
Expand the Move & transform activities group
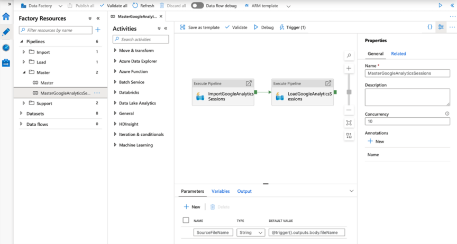point(115,51)
